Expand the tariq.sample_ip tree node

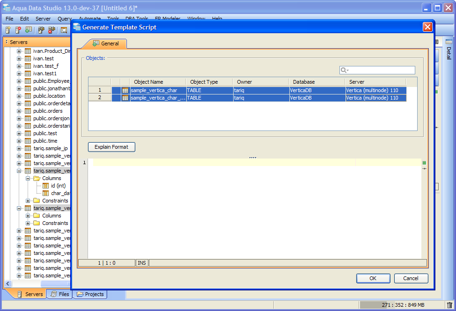tap(19, 148)
